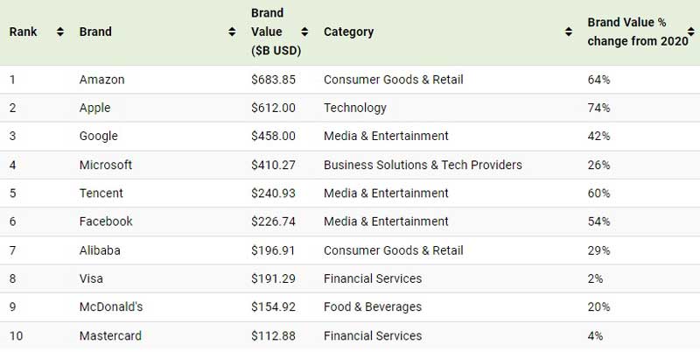This screenshot has width=700, height=352.
Task: Click the Rank column header
Action: pos(24,32)
